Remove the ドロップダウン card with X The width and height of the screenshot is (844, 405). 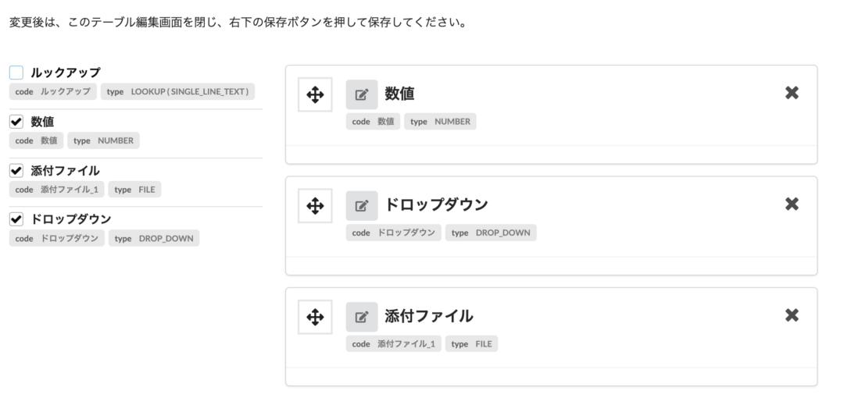[x=792, y=204]
